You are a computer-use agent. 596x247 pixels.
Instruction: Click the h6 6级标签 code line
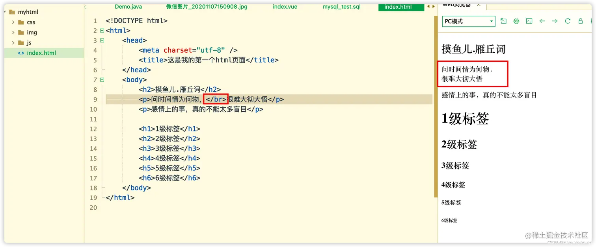(169, 178)
